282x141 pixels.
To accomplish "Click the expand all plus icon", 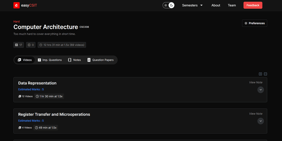I will [260, 74].
